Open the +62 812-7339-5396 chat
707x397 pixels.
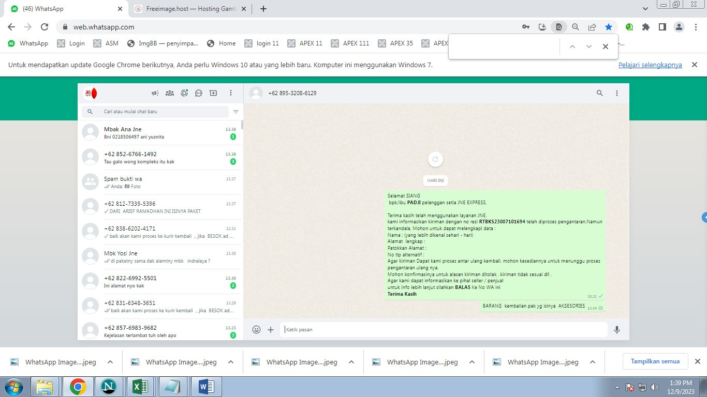[x=159, y=207]
